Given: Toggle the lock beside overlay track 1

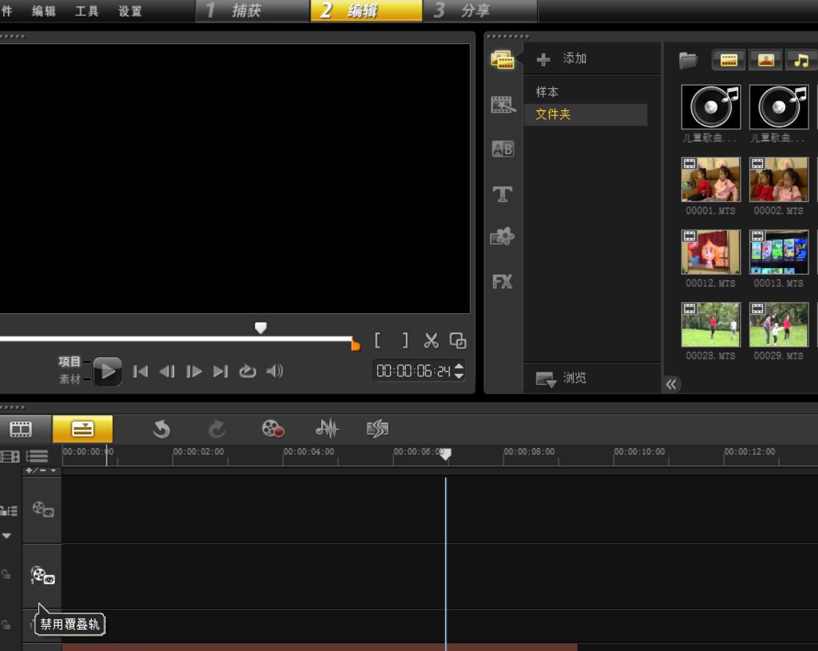Looking at the screenshot, I should (6, 575).
